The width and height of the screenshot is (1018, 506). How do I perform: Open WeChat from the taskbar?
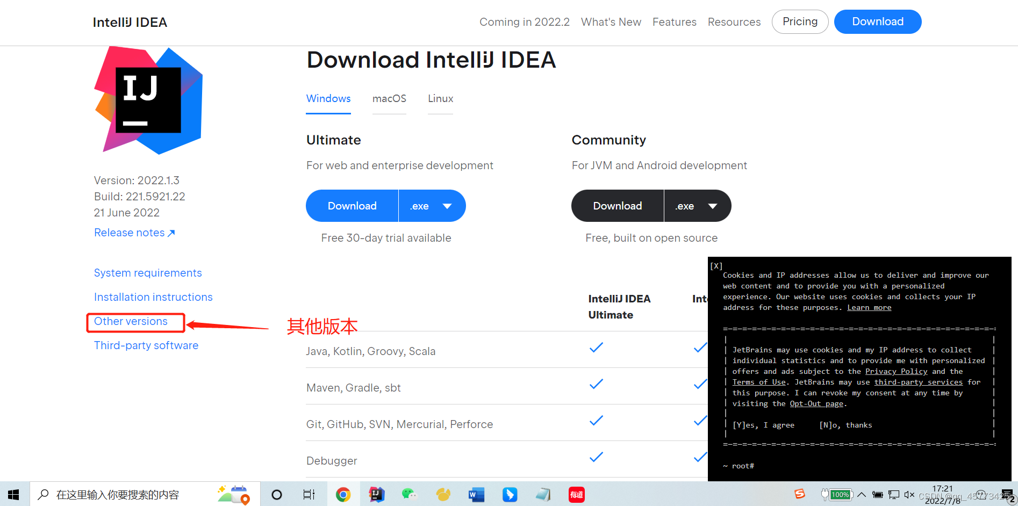(409, 494)
